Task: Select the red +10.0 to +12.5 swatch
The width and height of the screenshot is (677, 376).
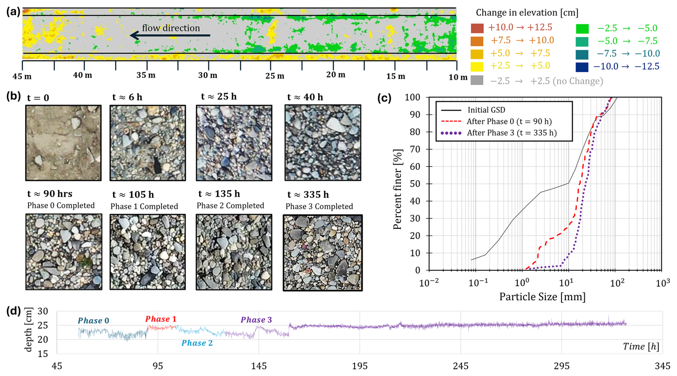Action: [477, 28]
